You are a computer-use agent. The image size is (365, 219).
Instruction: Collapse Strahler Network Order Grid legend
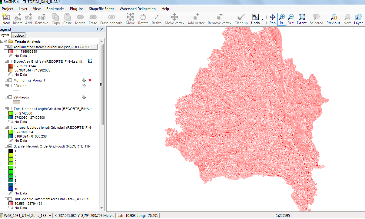(6, 146)
